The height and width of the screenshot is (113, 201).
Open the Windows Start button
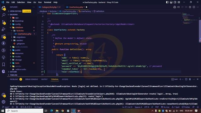click(3, 111)
